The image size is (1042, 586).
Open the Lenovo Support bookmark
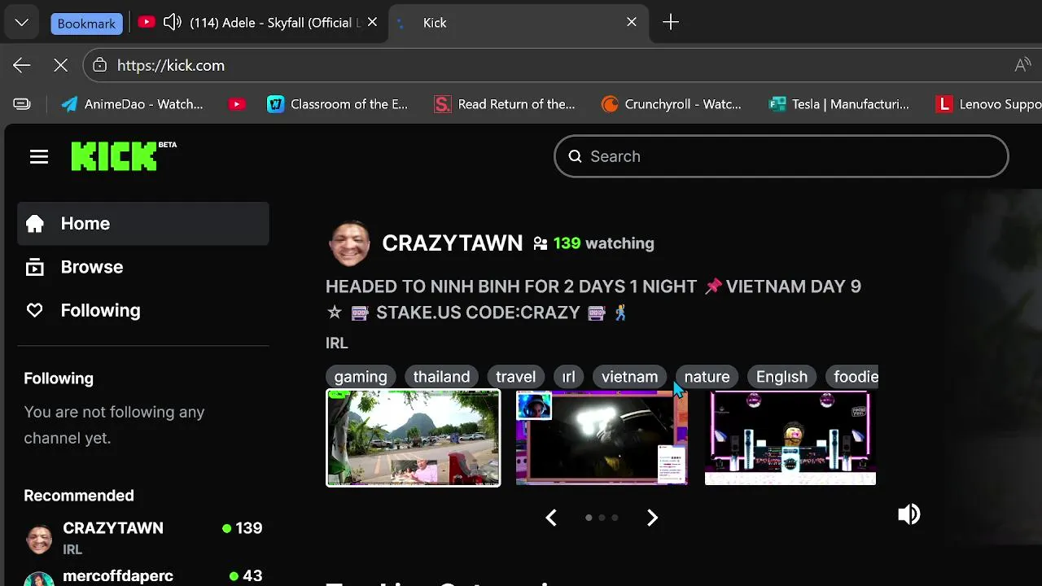[x=988, y=104]
